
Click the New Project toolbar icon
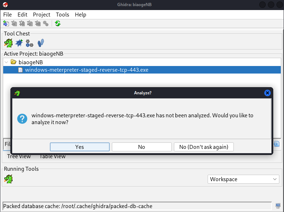click(6, 24)
